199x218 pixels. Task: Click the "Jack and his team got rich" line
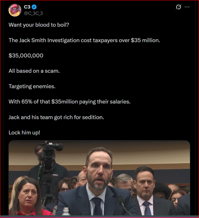click(x=56, y=117)
